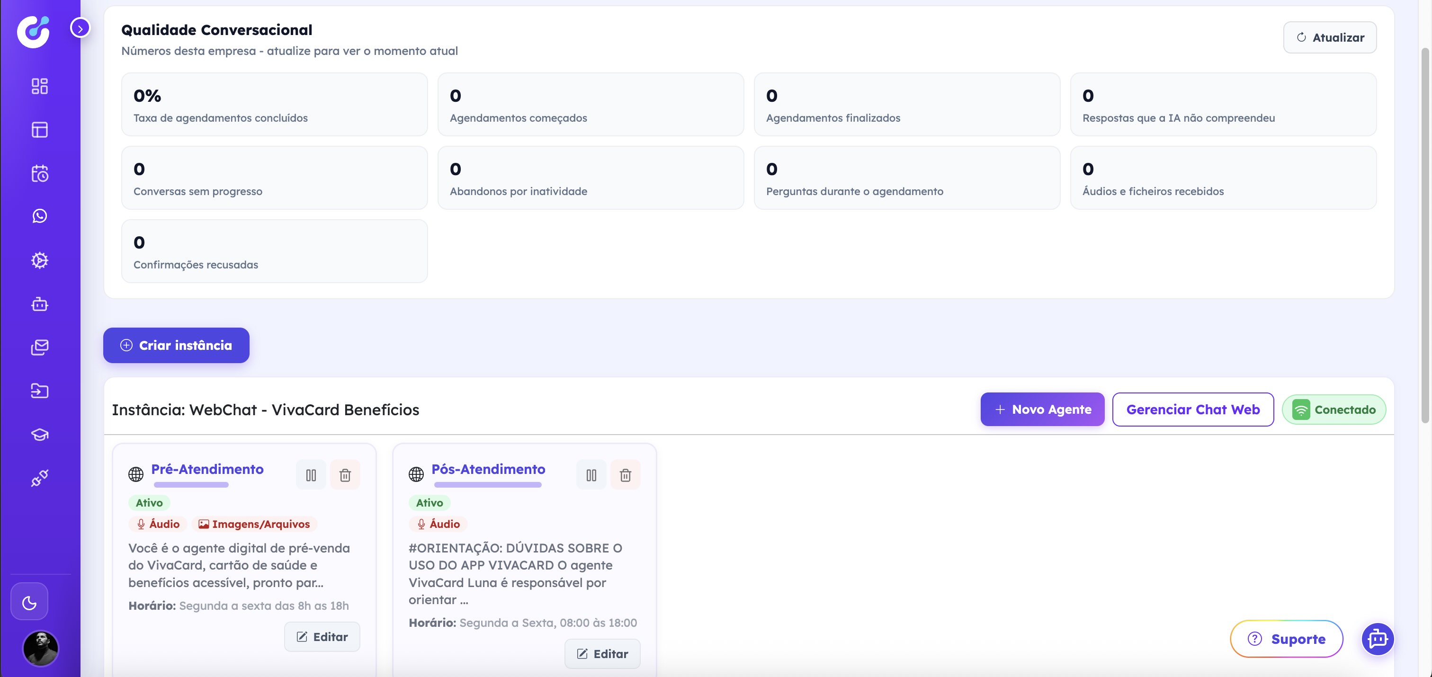Click the Imagens/Arquivos tag
Image resolution: width=1432 pixels, height=677 pixels.
254,524
